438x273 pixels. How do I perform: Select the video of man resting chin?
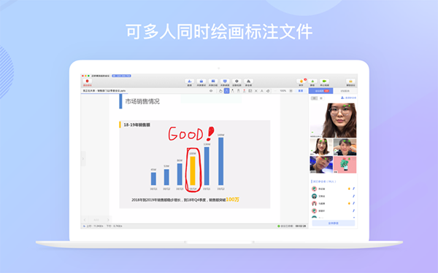[x=345, y=147]
